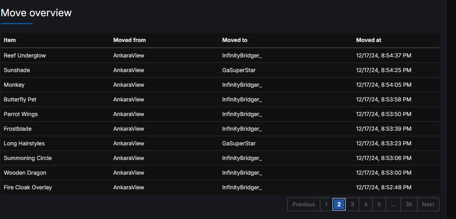456x219 pixels.
Task: Select the Reef Underglow row
Action: tap(220, 55)
